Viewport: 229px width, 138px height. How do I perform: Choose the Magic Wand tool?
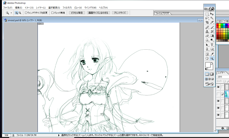(212, 18)
